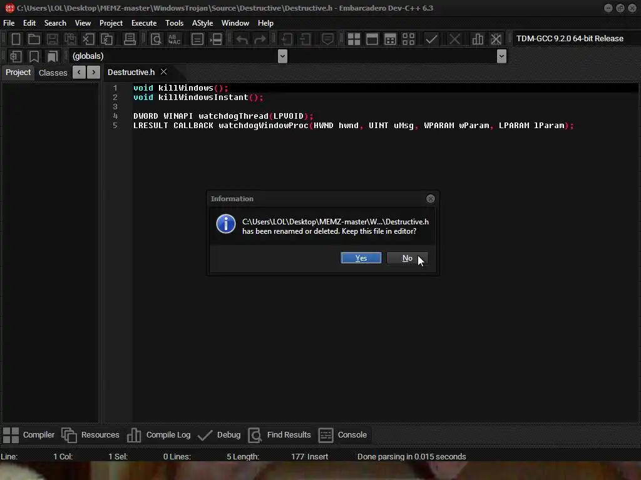641x480 pixels.
Task: Click line number 3 in the gutter
Action: (115, 107)
